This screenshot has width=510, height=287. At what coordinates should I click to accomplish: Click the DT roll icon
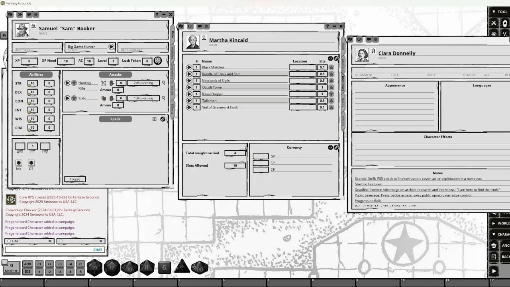(x=31, y=163)
